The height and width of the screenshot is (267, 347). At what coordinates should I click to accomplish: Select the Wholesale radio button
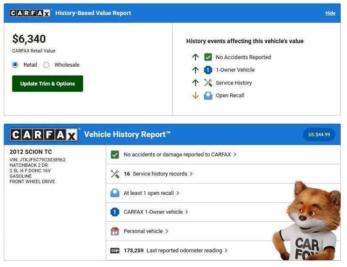pos(46,65)
